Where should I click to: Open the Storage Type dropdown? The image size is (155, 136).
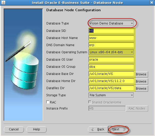pyautogui.click(x=111, y=95)
